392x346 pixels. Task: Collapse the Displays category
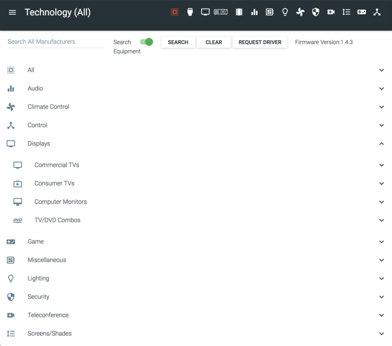coord(382,144)
